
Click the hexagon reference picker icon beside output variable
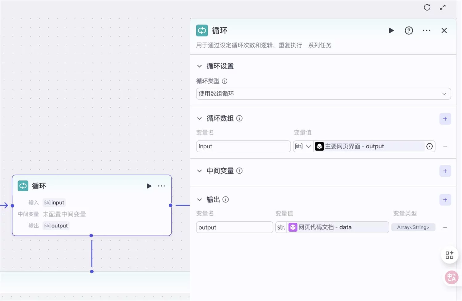pyautogui.click(x=430, y=146)
